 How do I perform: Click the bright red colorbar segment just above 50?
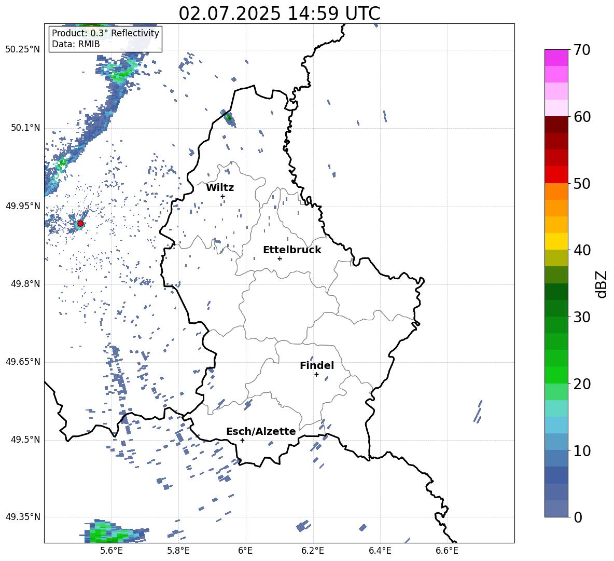tap(556, 175)
